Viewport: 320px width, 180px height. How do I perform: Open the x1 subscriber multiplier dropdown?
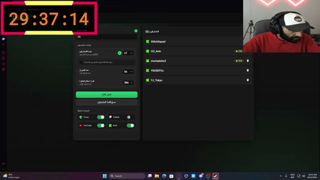(x=128, y=53)
